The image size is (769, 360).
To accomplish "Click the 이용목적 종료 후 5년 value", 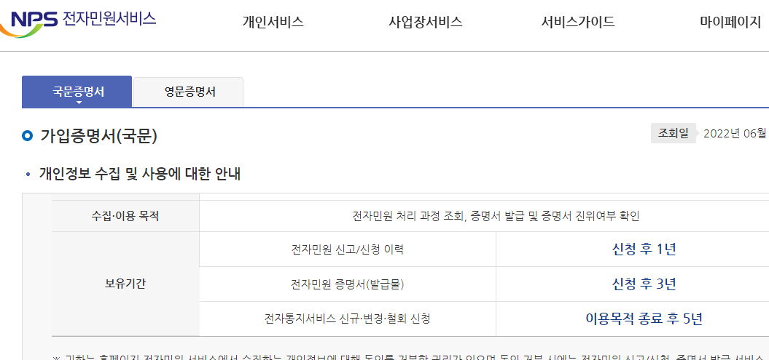I will (644, 319).
